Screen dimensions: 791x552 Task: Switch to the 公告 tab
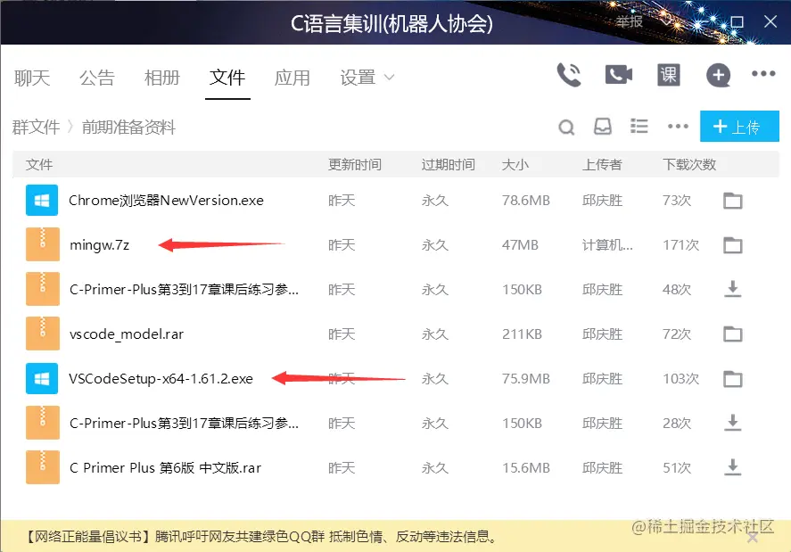point(97,78)
